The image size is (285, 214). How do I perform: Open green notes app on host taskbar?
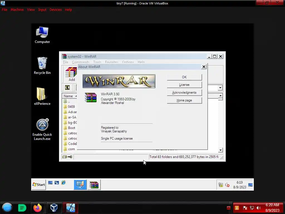point(22,208)
